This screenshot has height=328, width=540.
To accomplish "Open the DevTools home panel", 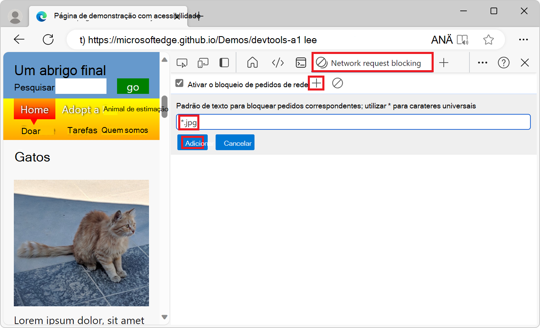I will (x=252, y=62).
